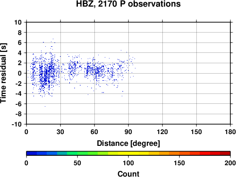Image resolution: width=236 pixels, height=177 pixels.
Task: Click the yellow segment at count 100
Action: pyautogui.click(x=128, y=153)
